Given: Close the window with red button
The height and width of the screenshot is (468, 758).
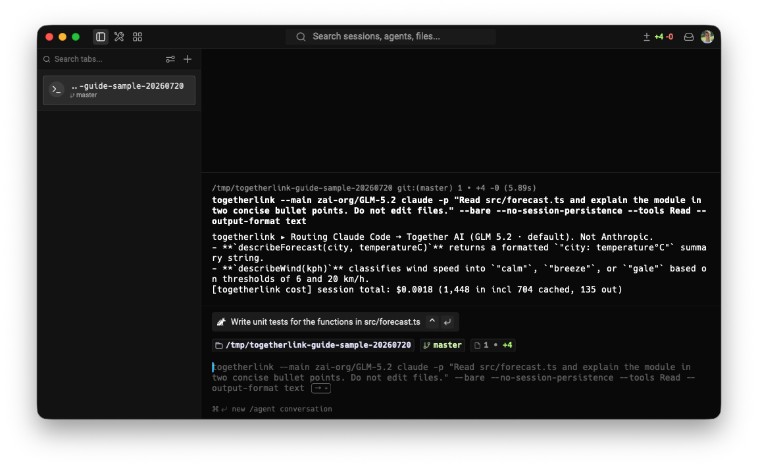Looking at the screenshot, I should pos(49,37).
